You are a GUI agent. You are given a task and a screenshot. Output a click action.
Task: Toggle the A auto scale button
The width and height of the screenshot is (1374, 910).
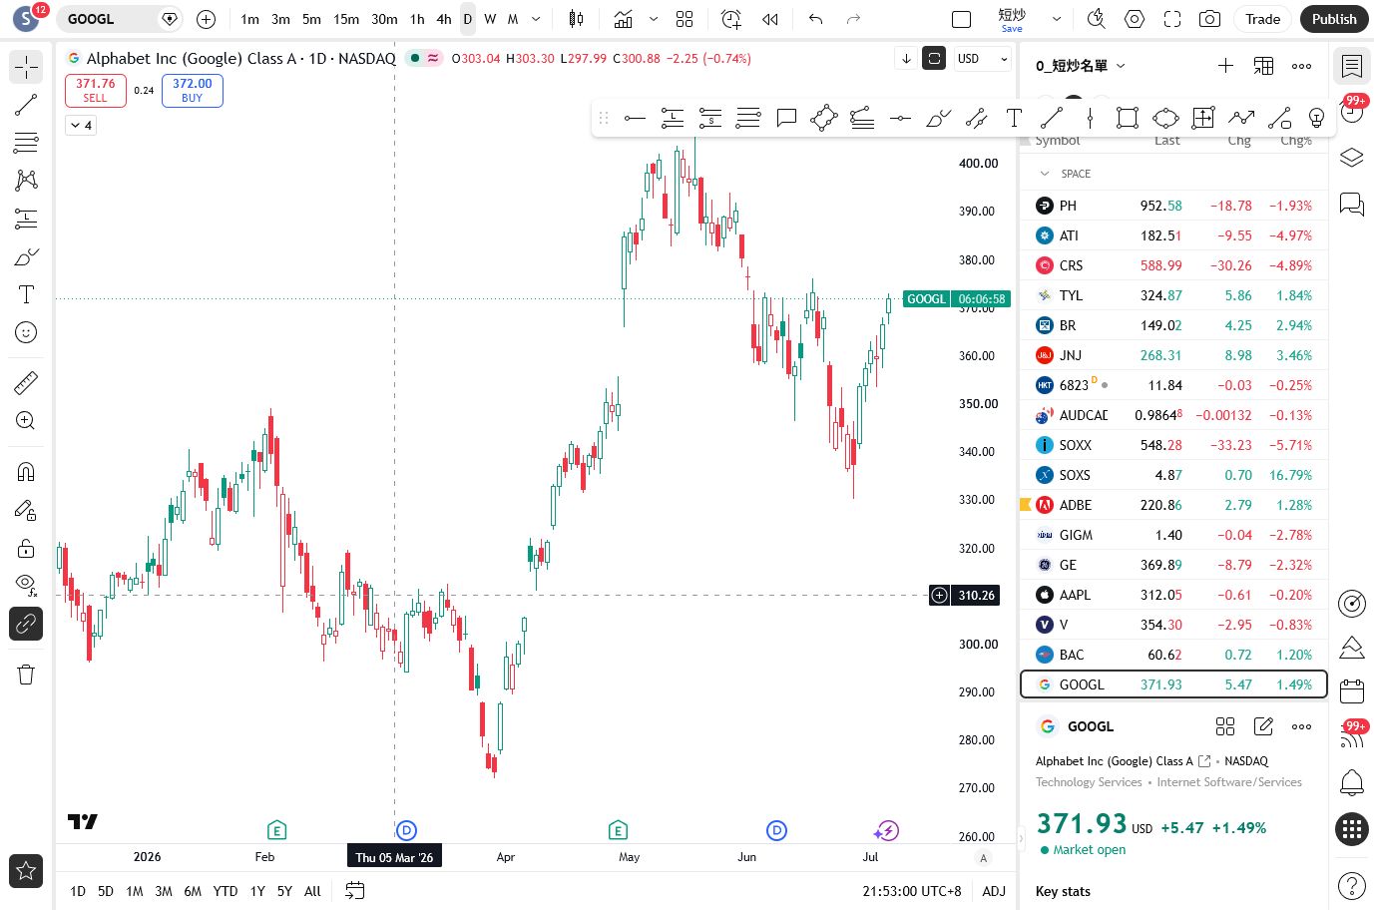[984, 858]
